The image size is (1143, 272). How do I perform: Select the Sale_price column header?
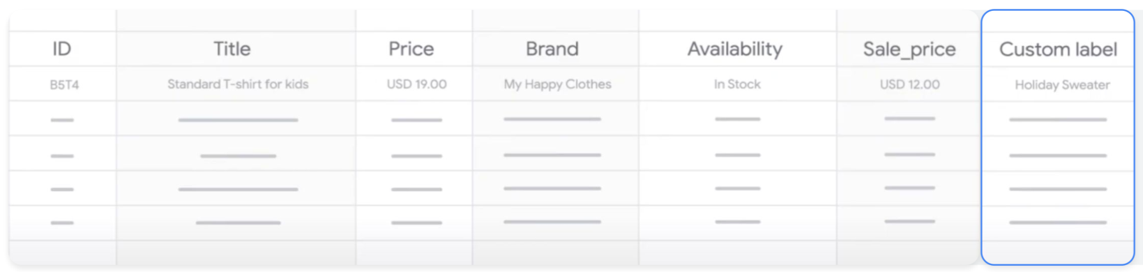(x=909, y=49)
